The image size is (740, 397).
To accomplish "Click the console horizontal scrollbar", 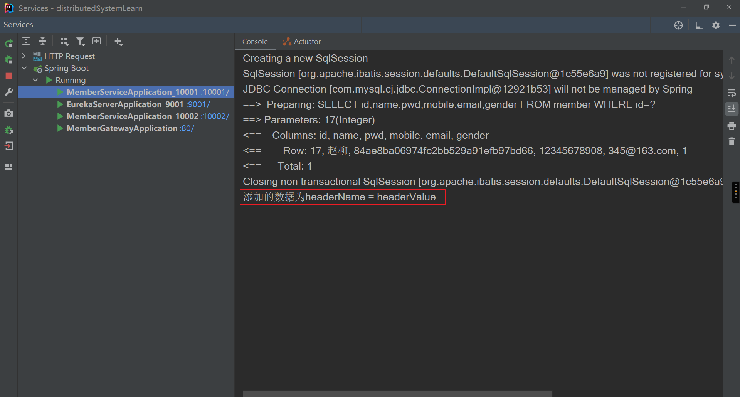I will coord(397,394).
